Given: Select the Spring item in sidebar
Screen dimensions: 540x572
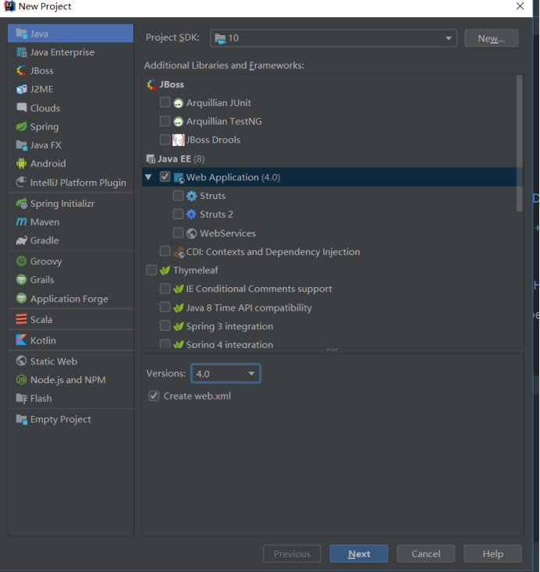Looking at the screenshot, I should [70, 126].
